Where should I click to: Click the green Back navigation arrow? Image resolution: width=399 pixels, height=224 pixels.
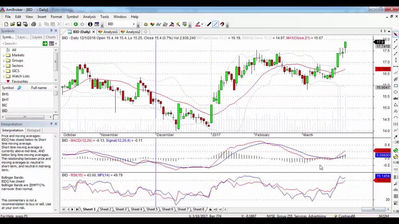[x=75, y=24]
